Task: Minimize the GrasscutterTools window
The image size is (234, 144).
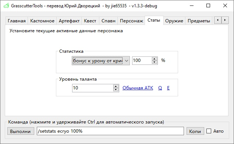Action: [192, 5]
